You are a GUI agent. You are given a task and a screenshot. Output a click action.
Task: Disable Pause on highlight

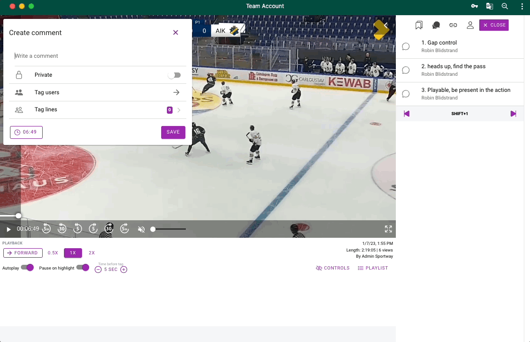pos(83,268)
